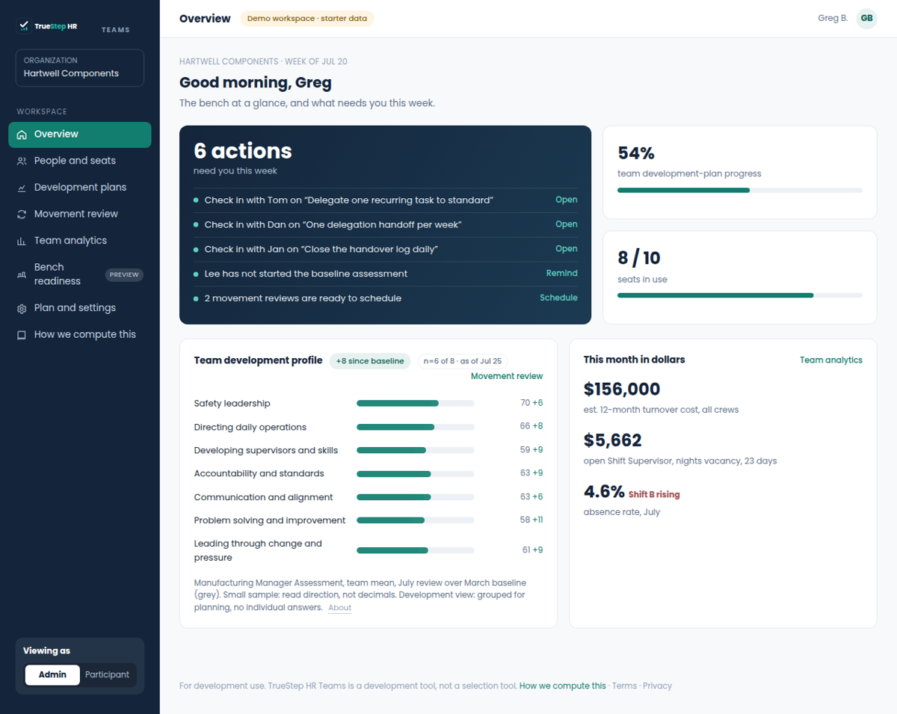Click the 4.6% absence rate value
This screenshot has height=714, width=897.
click(x=603, y=491)
